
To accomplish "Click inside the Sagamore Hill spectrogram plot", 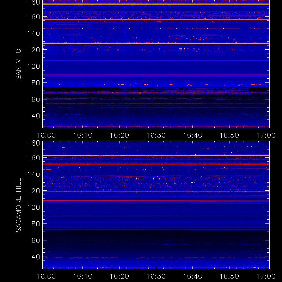I will point(156,205).
